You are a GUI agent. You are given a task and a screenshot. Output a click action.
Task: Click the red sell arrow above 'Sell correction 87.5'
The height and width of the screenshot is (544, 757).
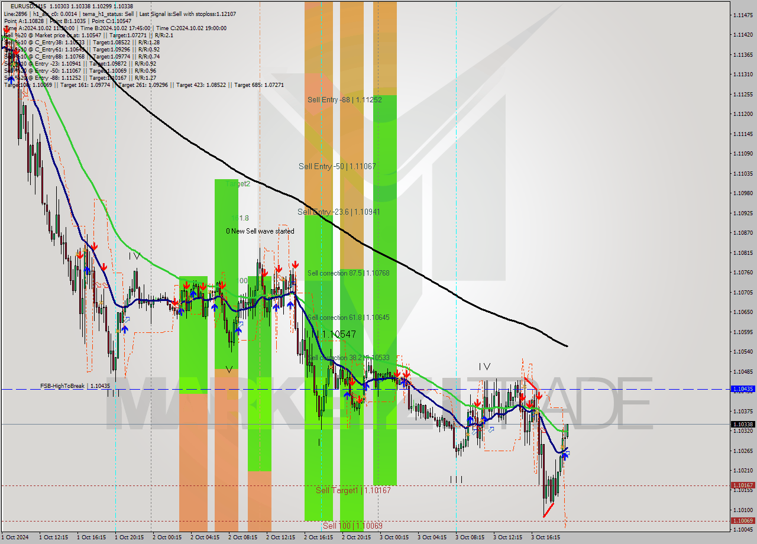point(295,264)
